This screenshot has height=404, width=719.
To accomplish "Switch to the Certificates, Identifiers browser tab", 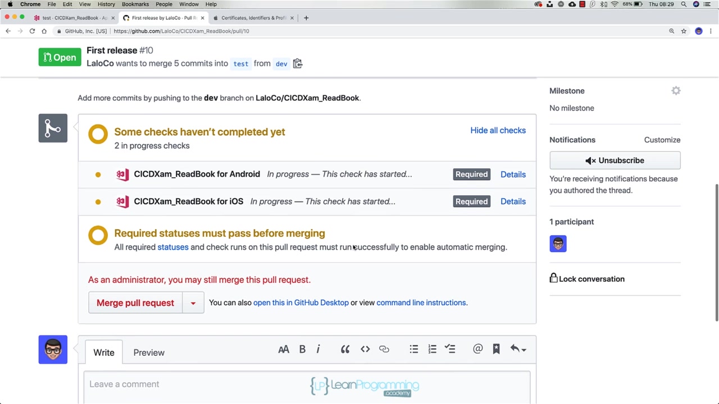I will (x=253, y=18).
